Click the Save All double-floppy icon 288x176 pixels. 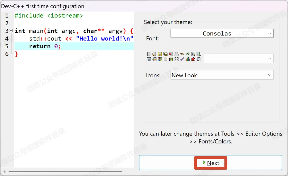[x=166, y=54]
